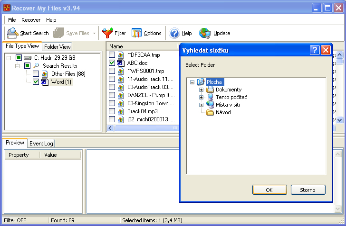Expand the Tento počítač node
This screenshot has height=226, width=346.
[x=201, y=97]
